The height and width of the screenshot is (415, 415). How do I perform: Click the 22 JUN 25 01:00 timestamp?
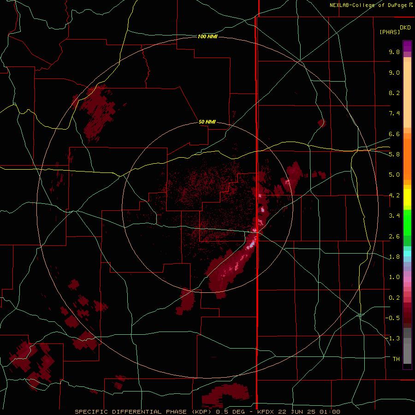[309, 412]
